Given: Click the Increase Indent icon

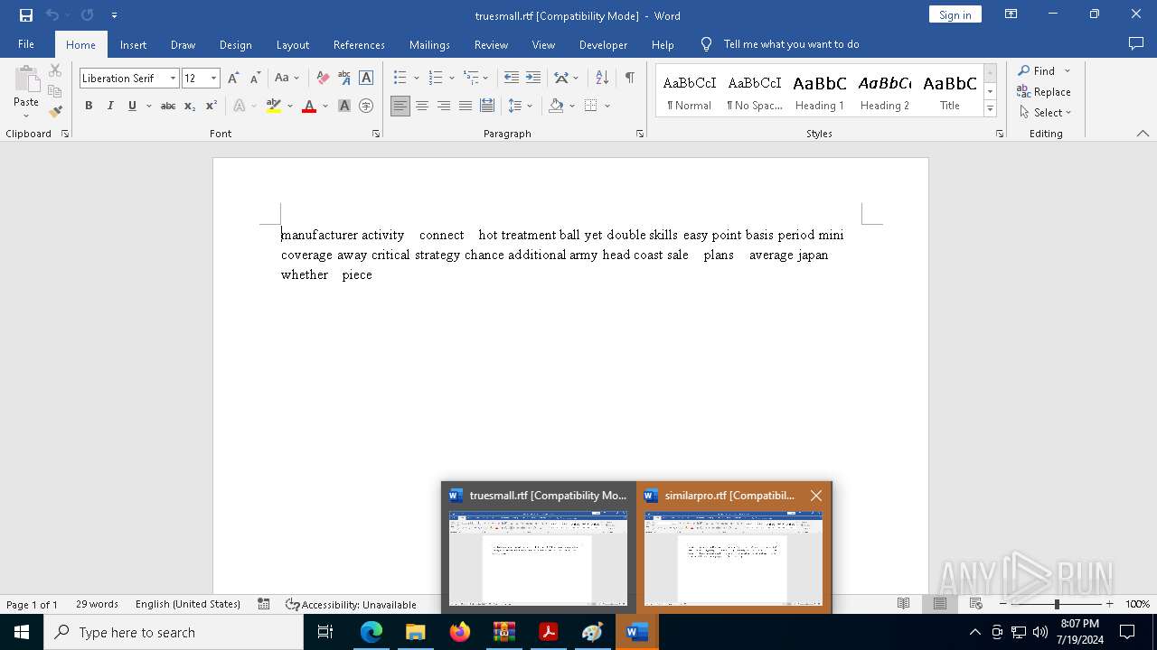Looking at the screenshot, I should 533,78.
